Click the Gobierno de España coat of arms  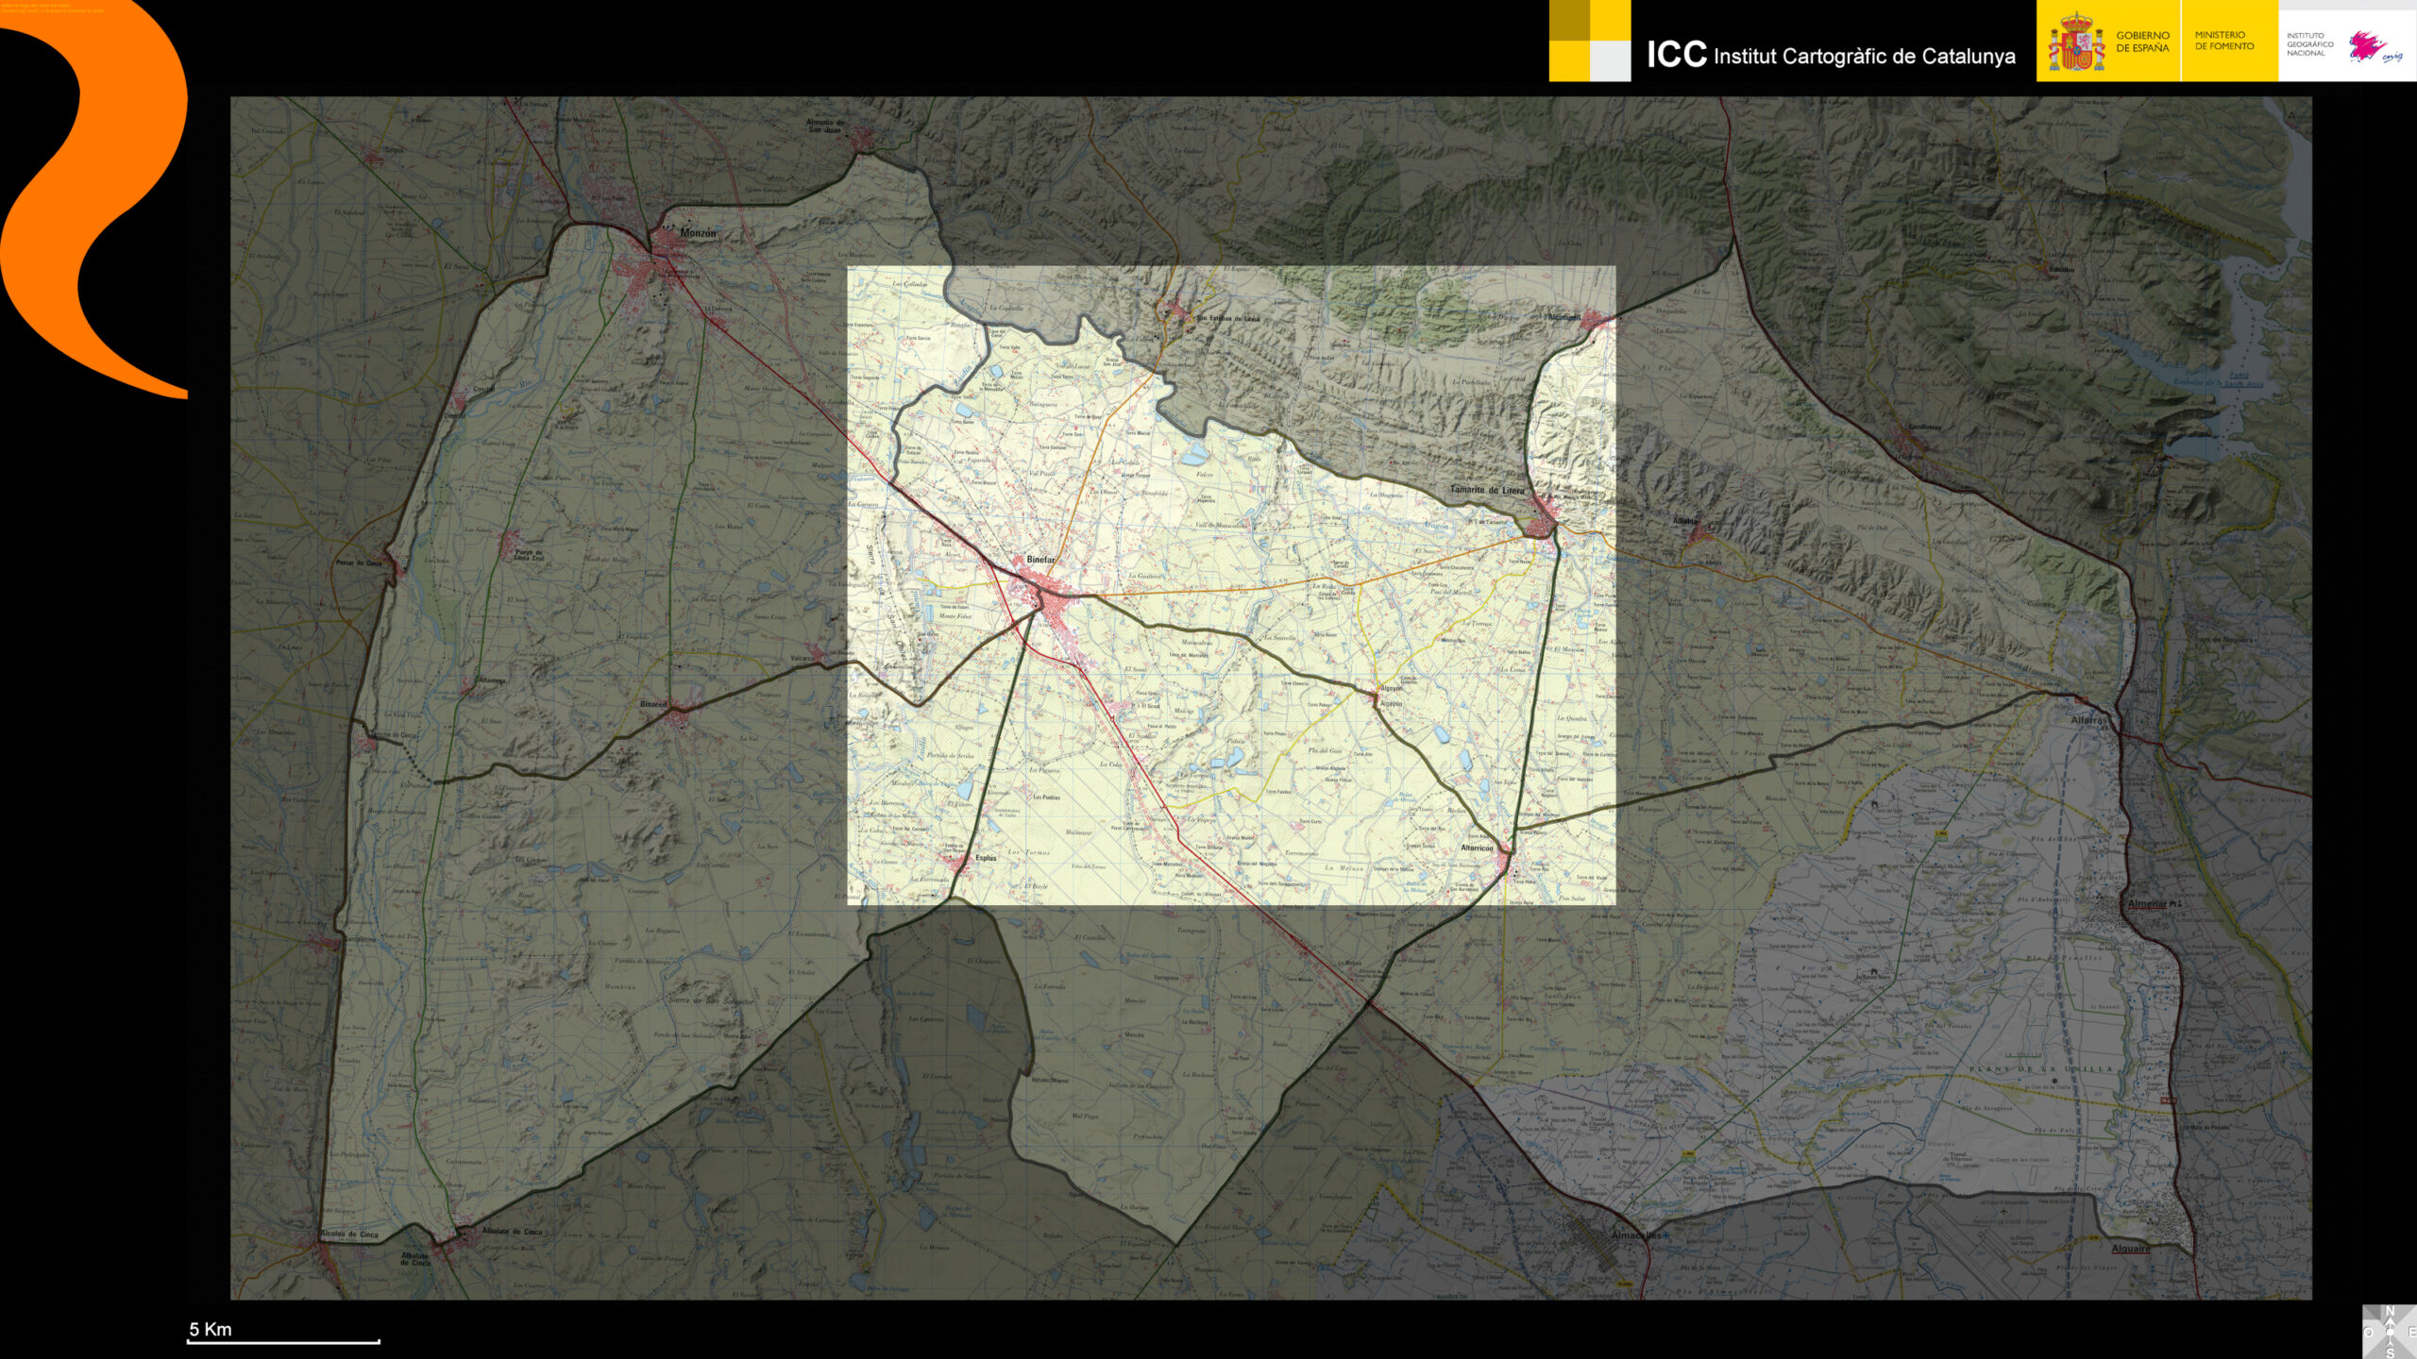coord(2075,42)
